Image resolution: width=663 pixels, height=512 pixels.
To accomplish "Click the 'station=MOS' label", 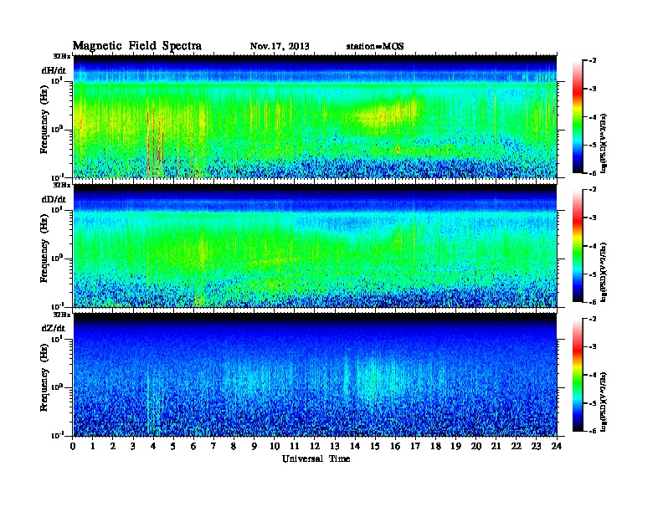I will coord(375,47).
